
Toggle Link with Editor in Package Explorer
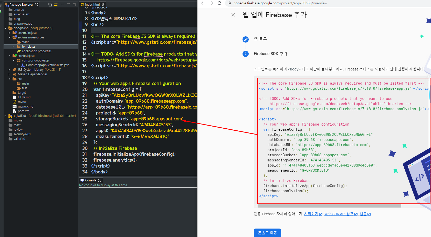(x=56, y=5)
